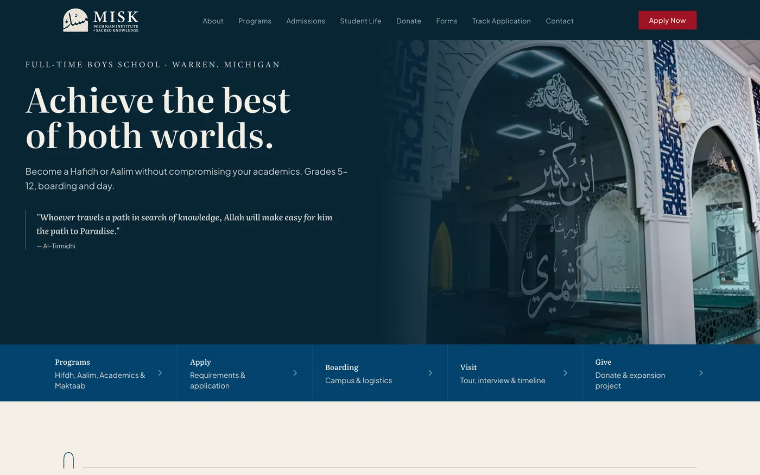Select Donate in the top navigation
The height and width of the screenshot is (475, 760).
(x=409, y=21)
